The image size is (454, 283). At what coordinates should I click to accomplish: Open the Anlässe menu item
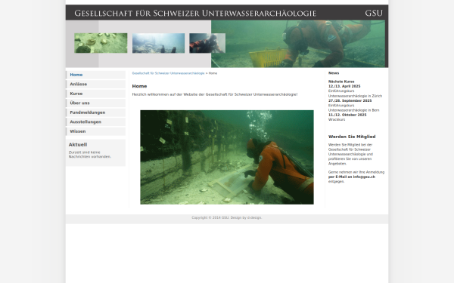(x=96, y=85)
